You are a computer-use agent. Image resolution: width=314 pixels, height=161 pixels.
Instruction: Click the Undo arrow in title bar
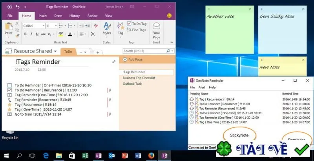point(18,7)
